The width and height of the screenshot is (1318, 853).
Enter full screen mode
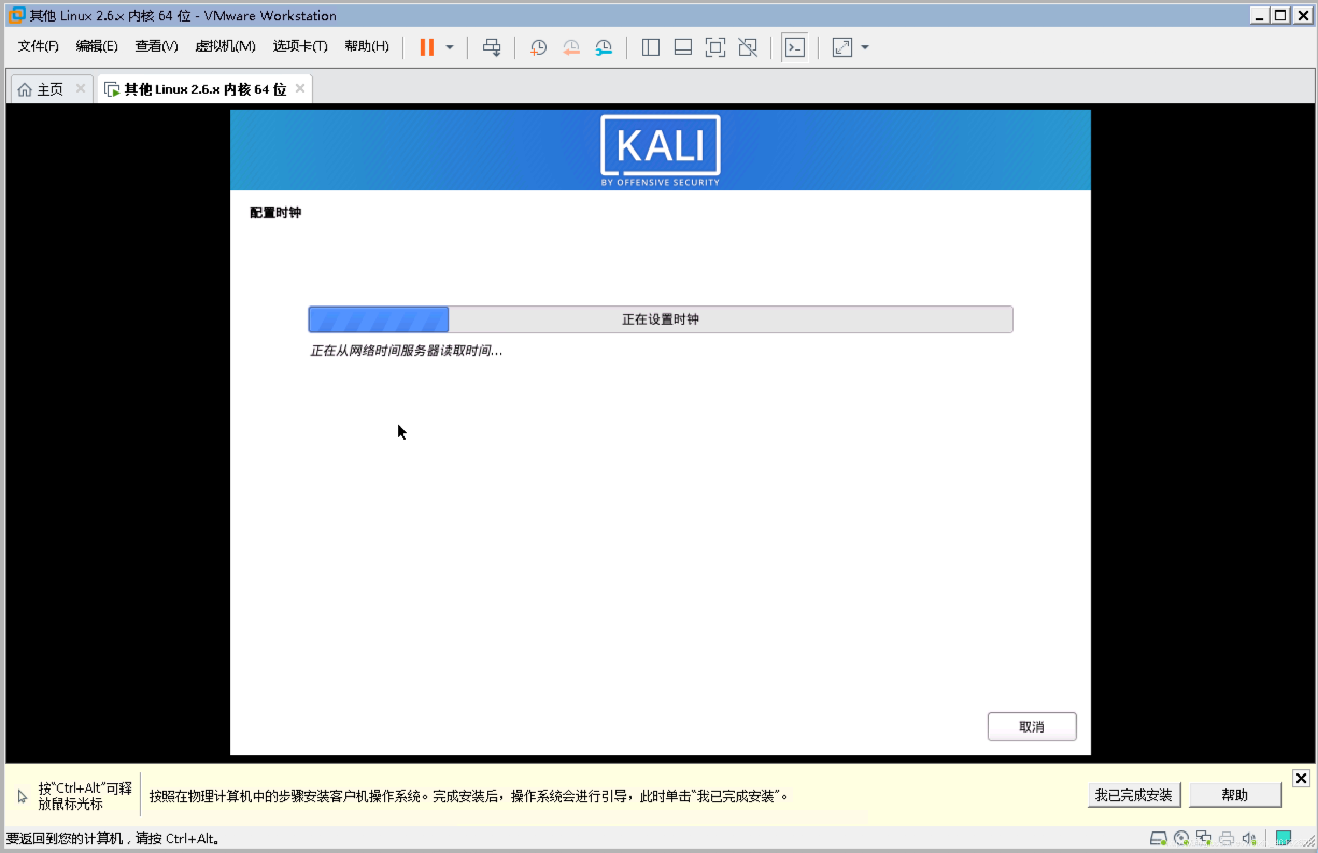pos(715,48)
